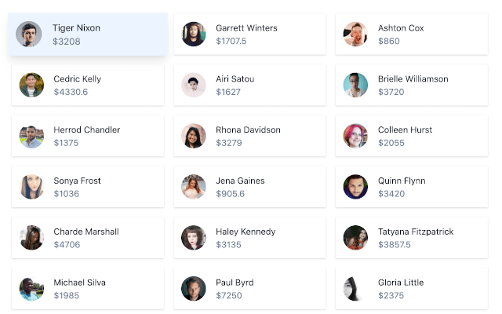Viewport: 502px width, 314px height.
Task: Select Brielle Williamson's avatar
Action: click(x=355, y=85)
